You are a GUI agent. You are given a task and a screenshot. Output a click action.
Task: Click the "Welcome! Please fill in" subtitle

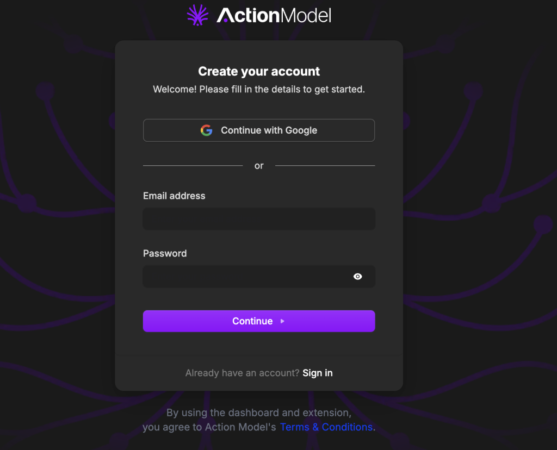pos(259,89)
